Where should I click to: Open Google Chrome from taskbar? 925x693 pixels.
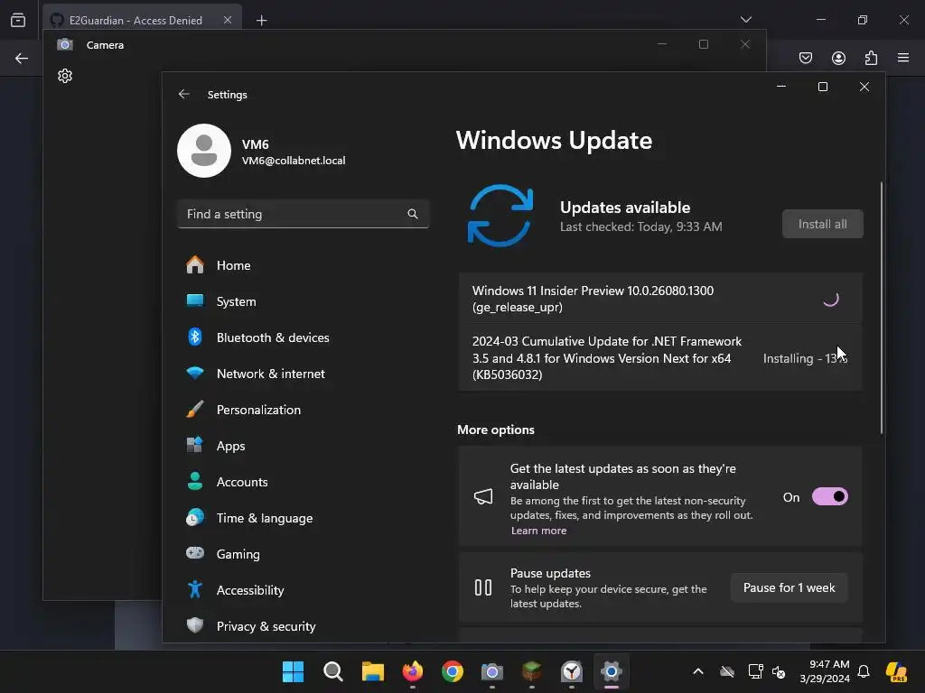click(x=453, y=671)
